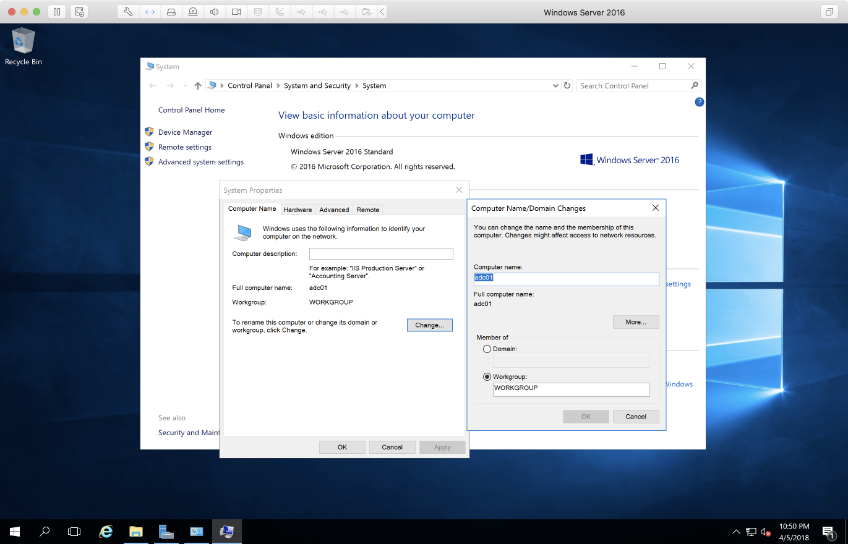Click the More... button
The width and height of the screenshot is (848, 544).
pyautogui.click(x=635, y=322)
